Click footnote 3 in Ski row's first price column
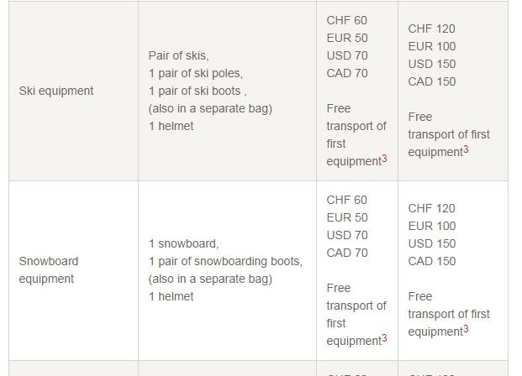 pyautogui.click(x=384, y=159)
